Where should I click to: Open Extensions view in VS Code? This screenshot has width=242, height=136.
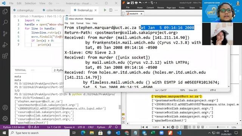pyautogui.click(x=5, y=56)
